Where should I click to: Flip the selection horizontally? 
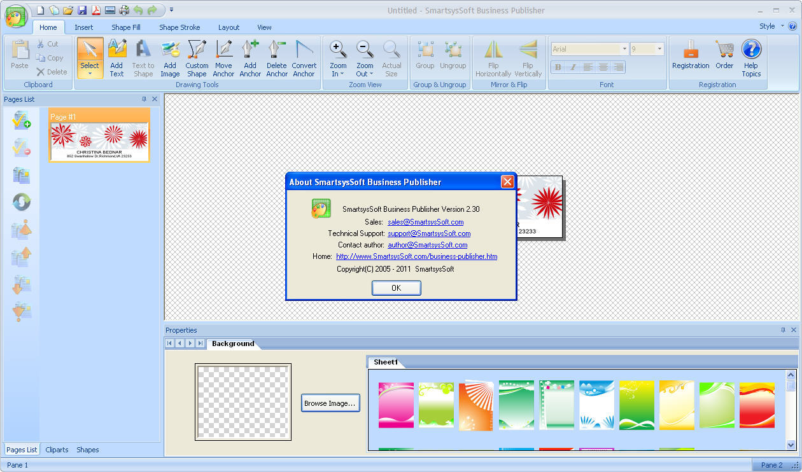click(x=493, y=58)
